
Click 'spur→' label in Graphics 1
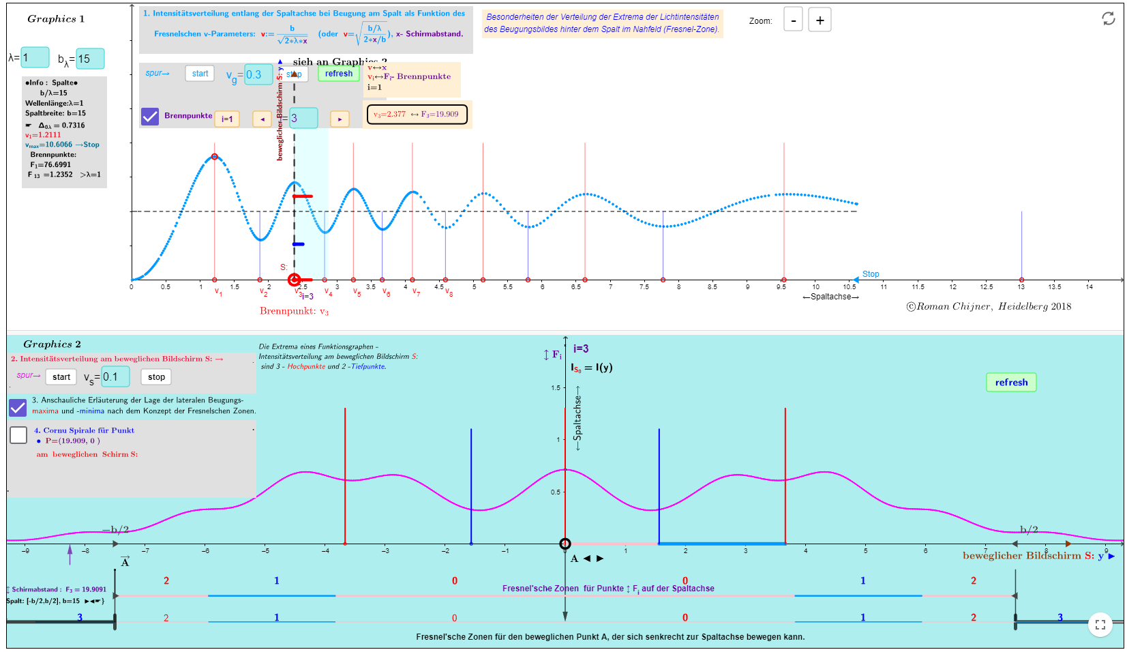coord(157,73)
